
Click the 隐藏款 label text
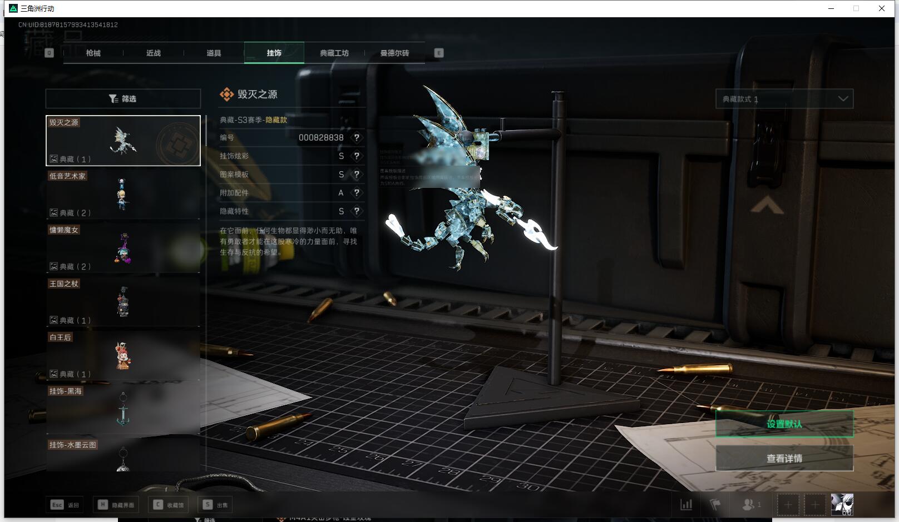point(276,120)
